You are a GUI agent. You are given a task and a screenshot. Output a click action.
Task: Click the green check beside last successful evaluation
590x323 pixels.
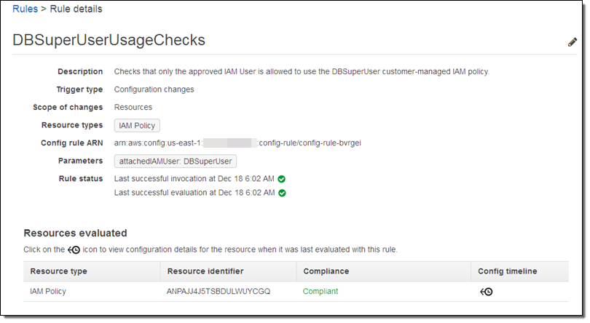282,193
